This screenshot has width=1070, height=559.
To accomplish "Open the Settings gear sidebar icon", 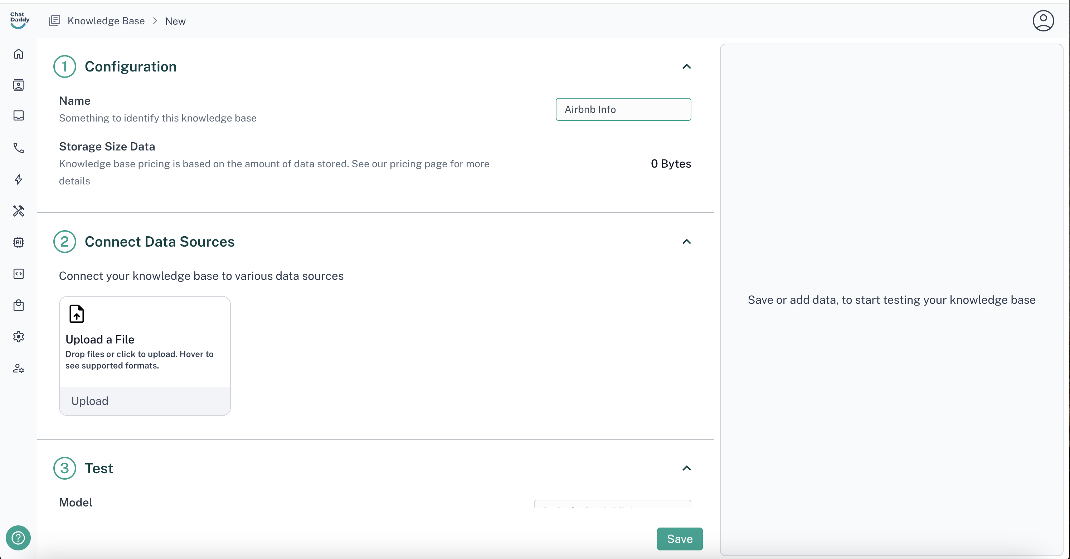I will click(x=18, y=337).
